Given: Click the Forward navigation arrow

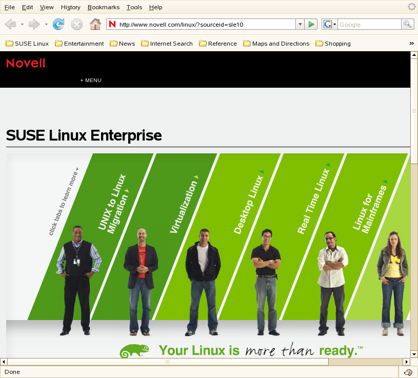Looking at the screenshot, I should 34,25.
